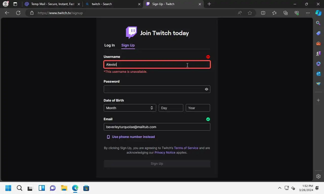The width and height of the screenshot is (324, 194).
Task: Select Sign Up - Twitch browser tab
Action: coord(173,4)
